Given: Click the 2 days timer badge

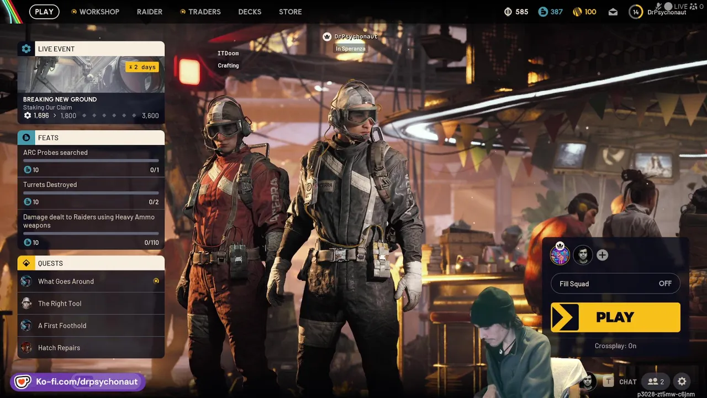Looking at the screenshot, I should 143,67.
